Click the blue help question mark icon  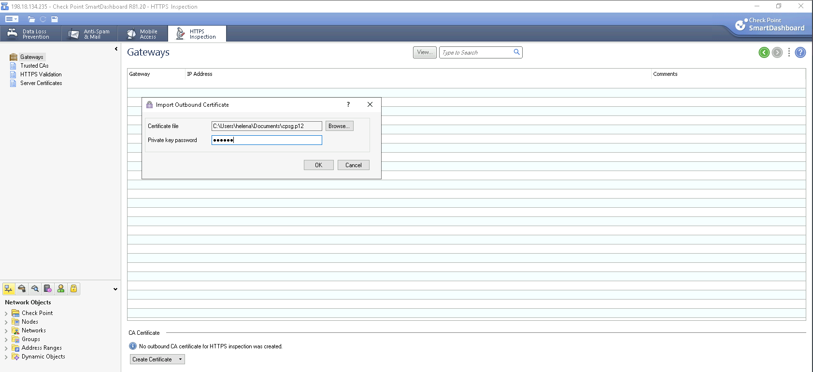pyautogui.click(x=800, y=53)
